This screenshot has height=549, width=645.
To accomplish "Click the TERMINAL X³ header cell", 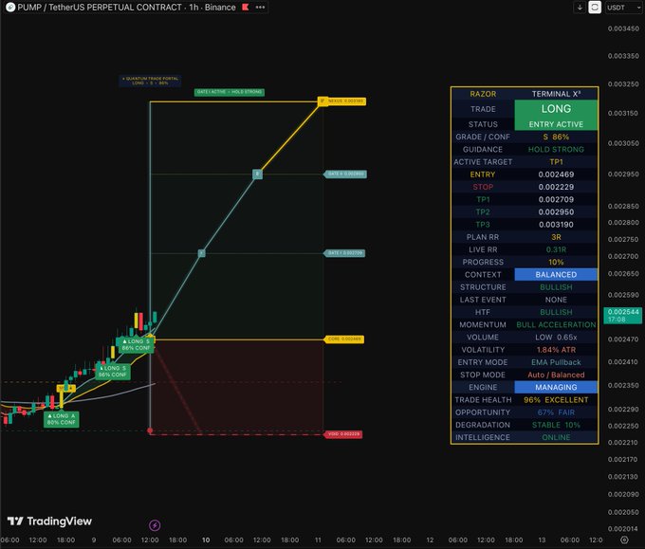I will point(556,94).
